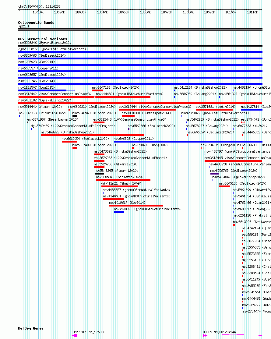
Task: Click the nsv5920736 (Almarri2020) label
Action: coord(116,164)
